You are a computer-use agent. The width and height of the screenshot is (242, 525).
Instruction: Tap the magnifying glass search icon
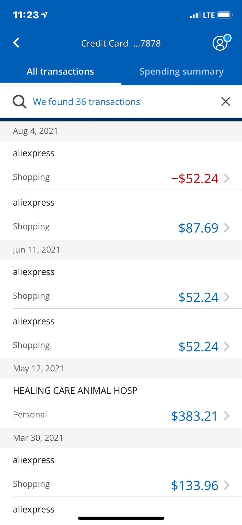pyautogui.click(x=19, y=102)
